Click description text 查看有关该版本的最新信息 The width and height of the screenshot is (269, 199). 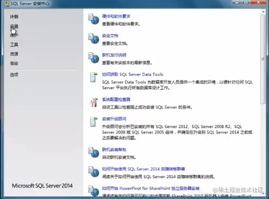pos(127,63)
